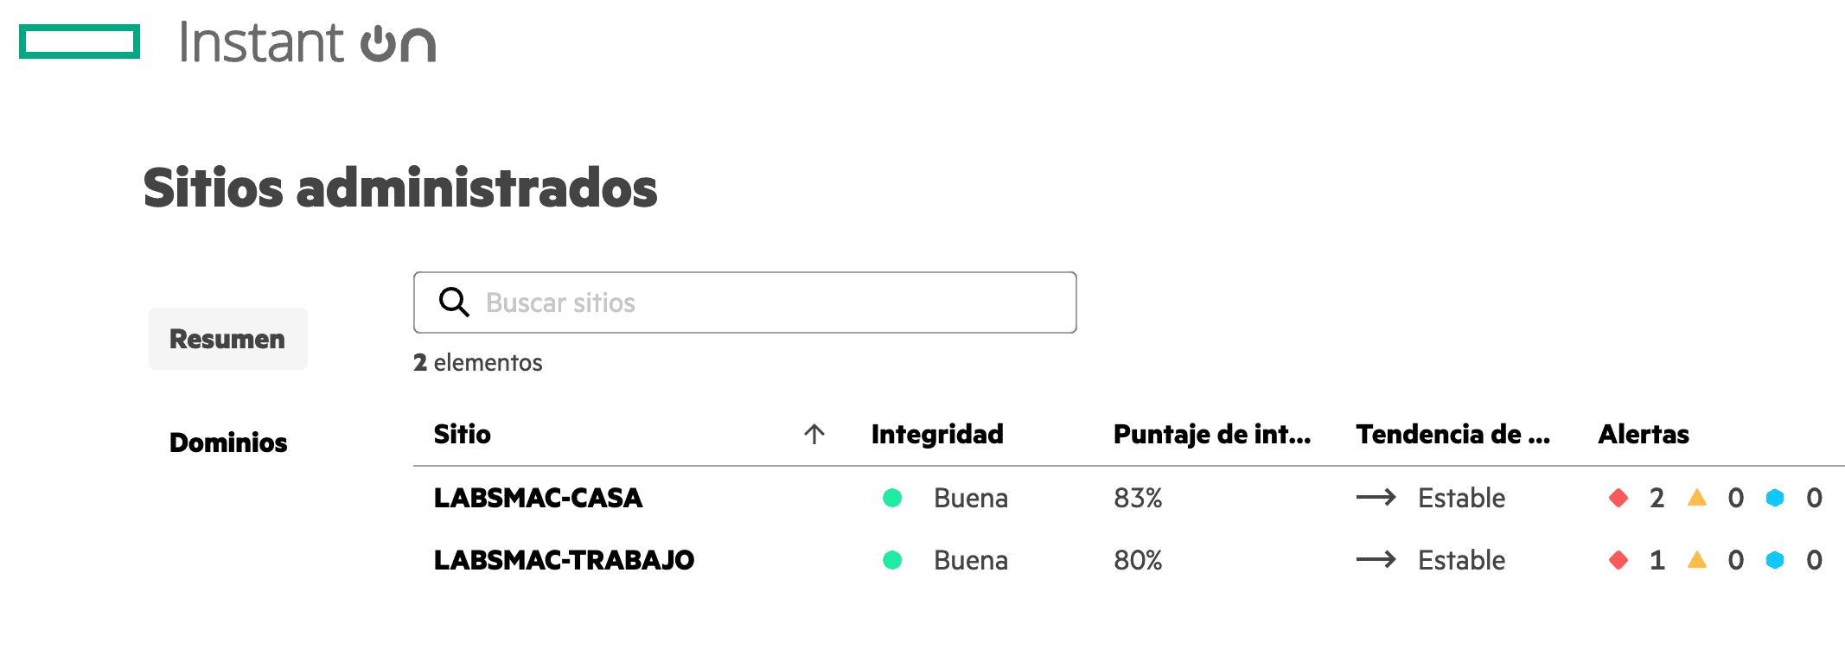Sort by the Alertas column header
Image resolution: width=1845 pixels, height=662 pixels.
click(x=1643, y=434)
